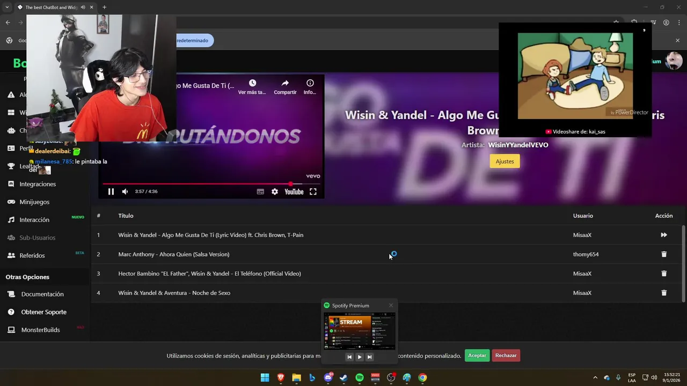Open Steam from the taskbar
This screenshot has height=386, width=687.
[x=343, y=377]
